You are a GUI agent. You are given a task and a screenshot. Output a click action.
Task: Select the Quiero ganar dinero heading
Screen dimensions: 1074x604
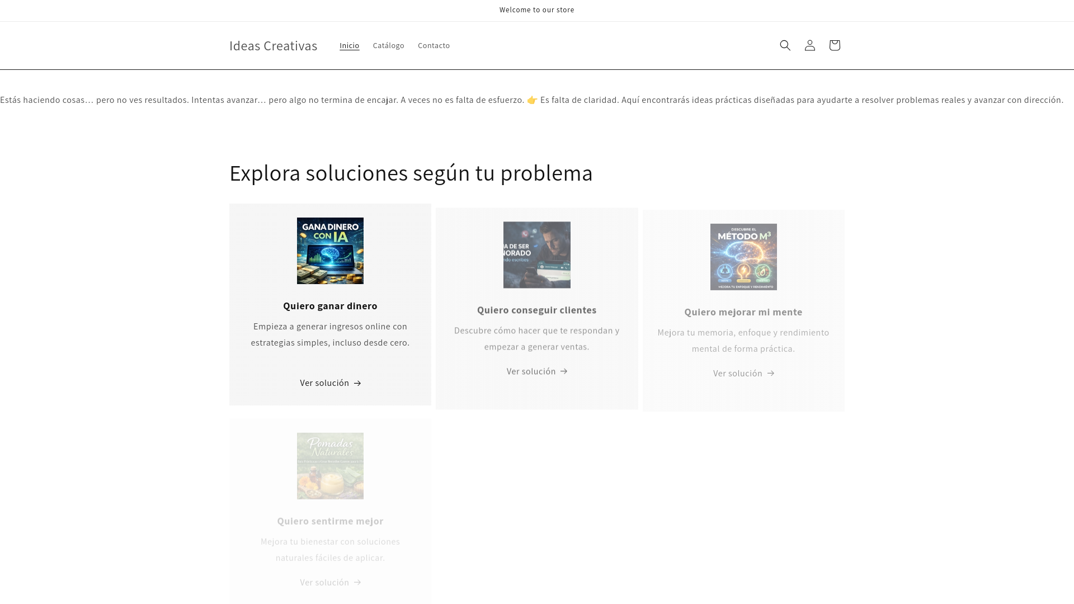pyautogui.click(x=330, y=306)
